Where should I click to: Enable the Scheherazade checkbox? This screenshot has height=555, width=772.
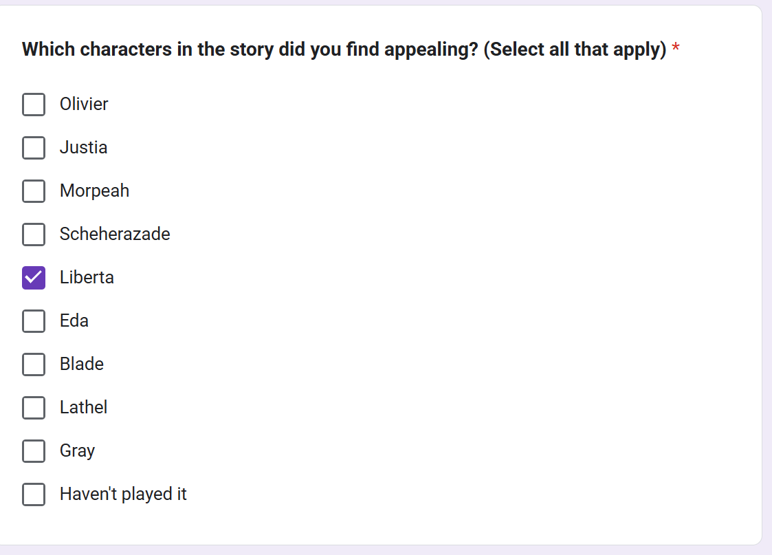click(34, 235)
